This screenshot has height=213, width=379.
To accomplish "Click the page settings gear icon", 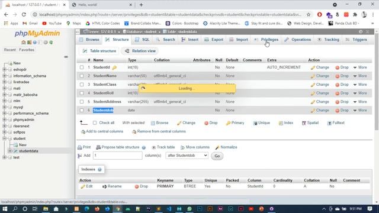I will (361, 31).
